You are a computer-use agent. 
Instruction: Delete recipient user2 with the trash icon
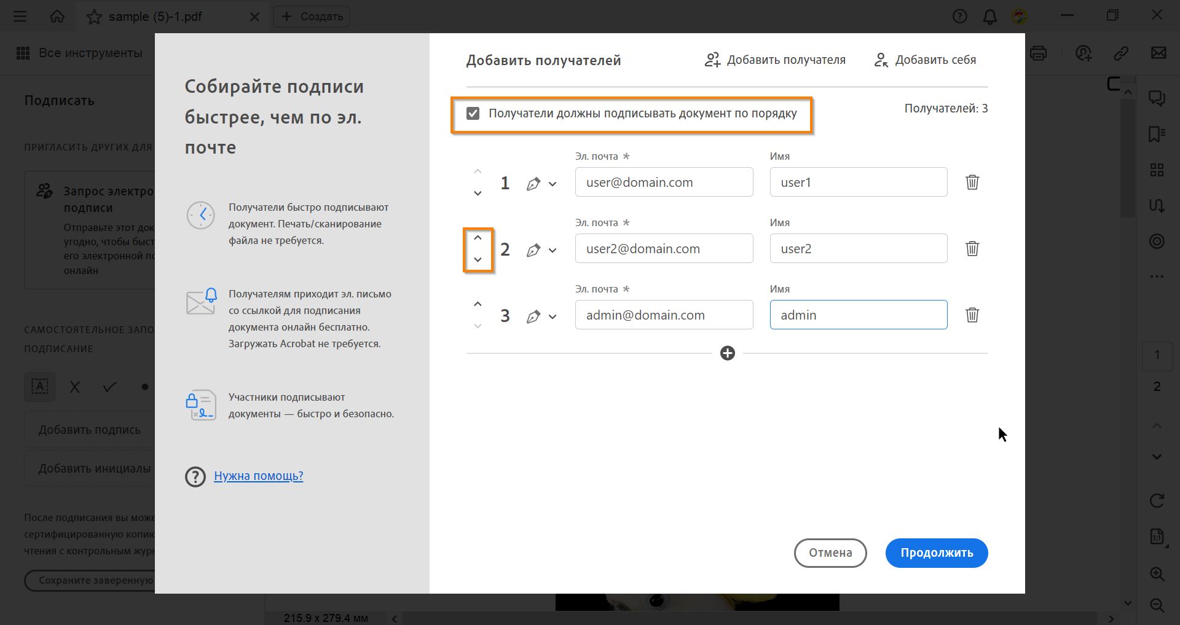point(972,248)
